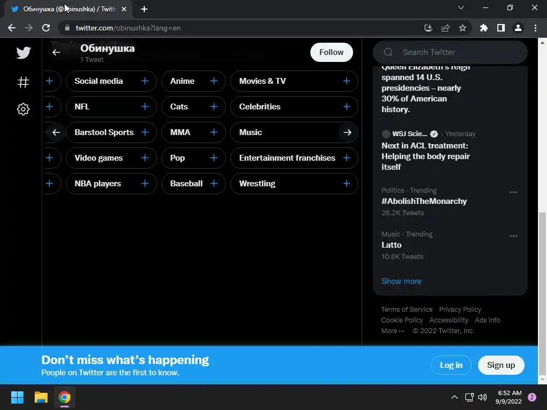Go back using the profile header arrow
This screenshot has width=547, height=410.
pyautogui.click(x=56, y=52)
